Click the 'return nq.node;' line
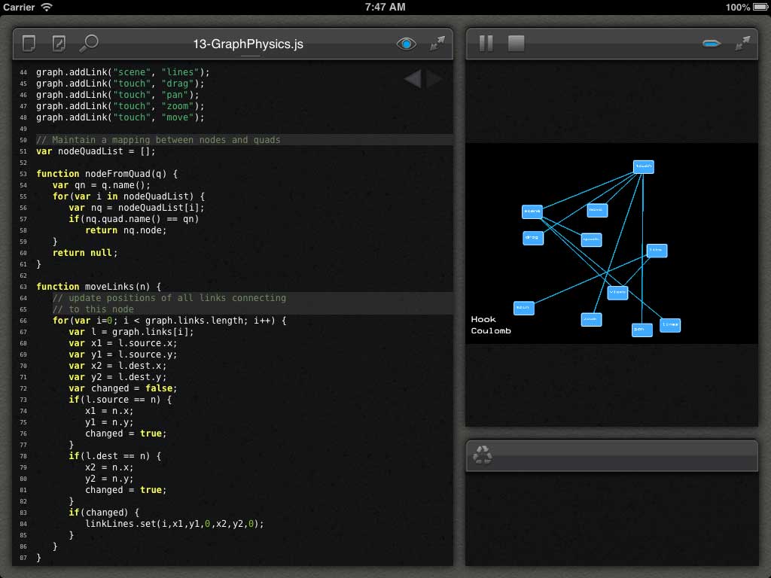The height and width of the screenshot is (578, 771). point(126,230)
